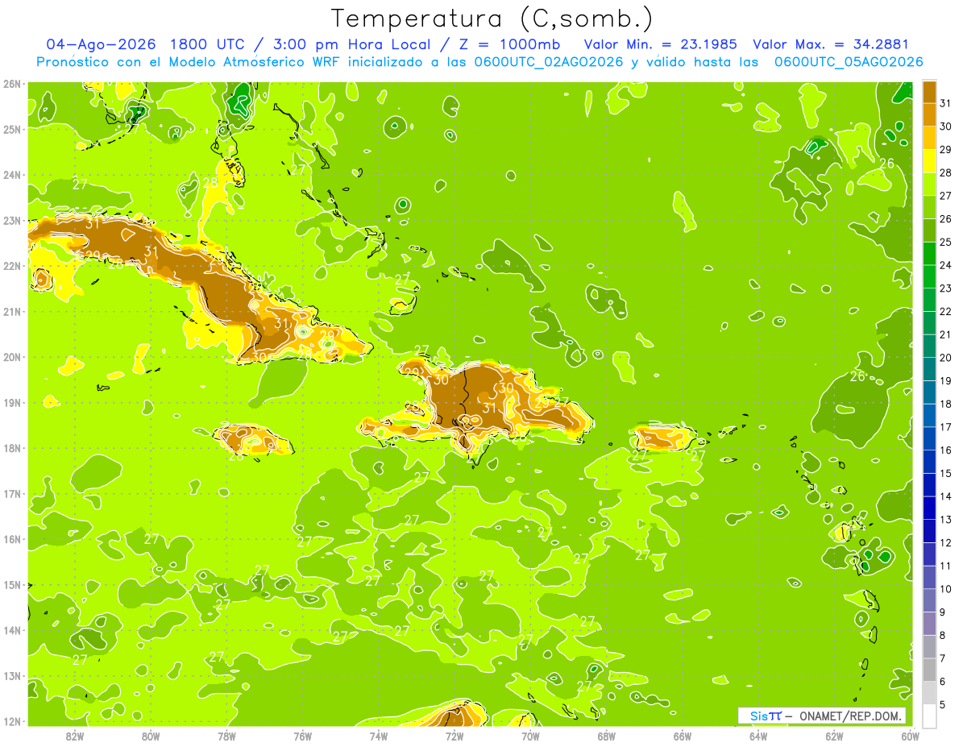Click the "Temperatura (C,somb.)" chart title
This screenshot has width=967, height=747.
click(x=492, y=19)
